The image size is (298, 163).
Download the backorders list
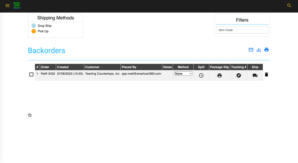pyautogui.click(x=259, y=50)
